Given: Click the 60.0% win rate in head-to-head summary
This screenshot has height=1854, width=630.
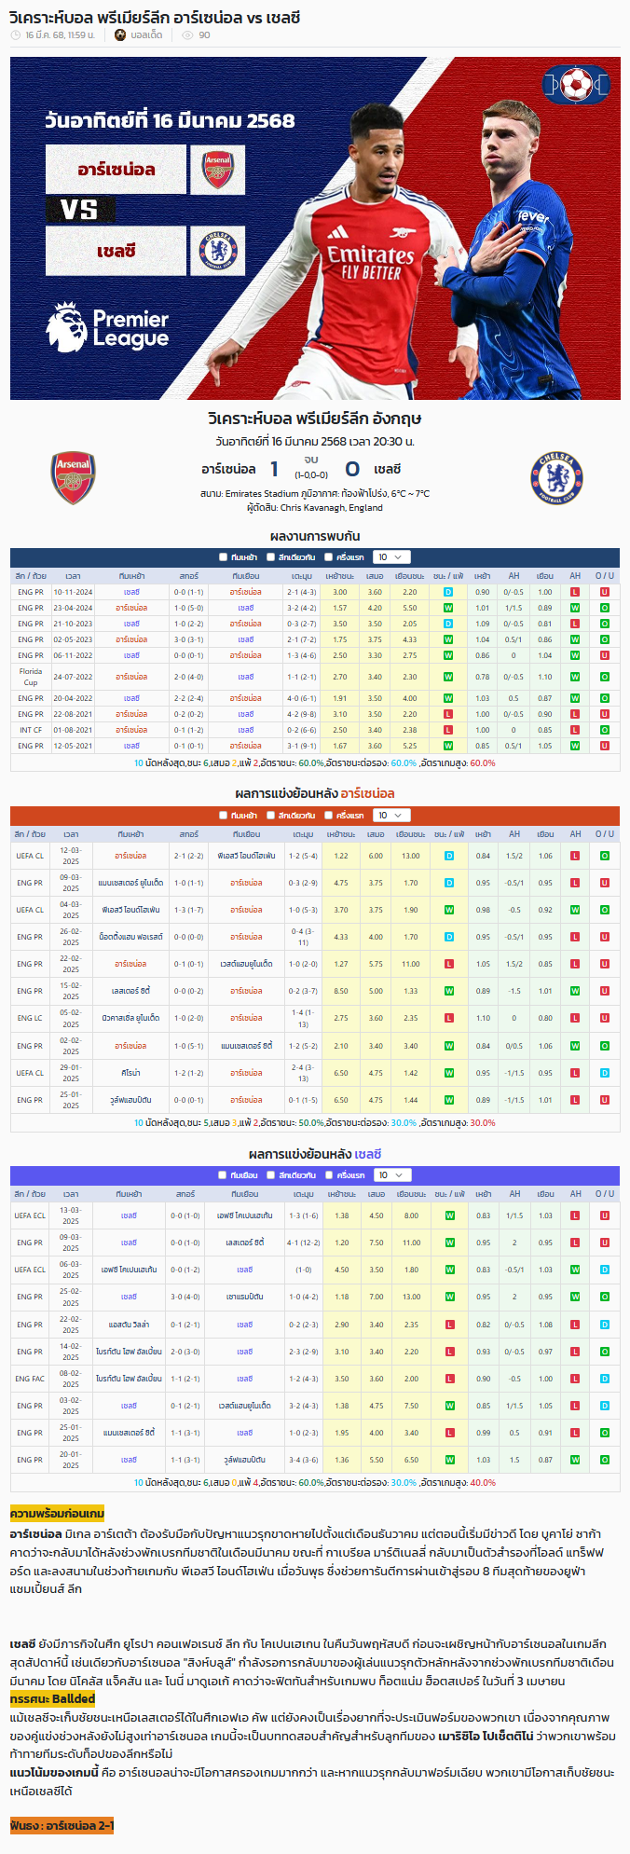Looking at the screenshot, I should coord(311,762).
